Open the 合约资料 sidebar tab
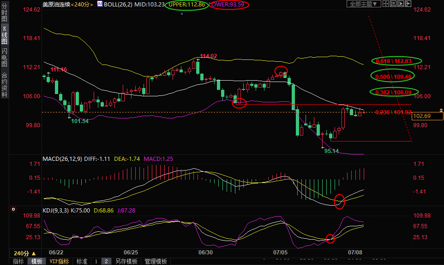Viewport: 444px width, 265px height. pyautogui.click(x=4, y=84)
